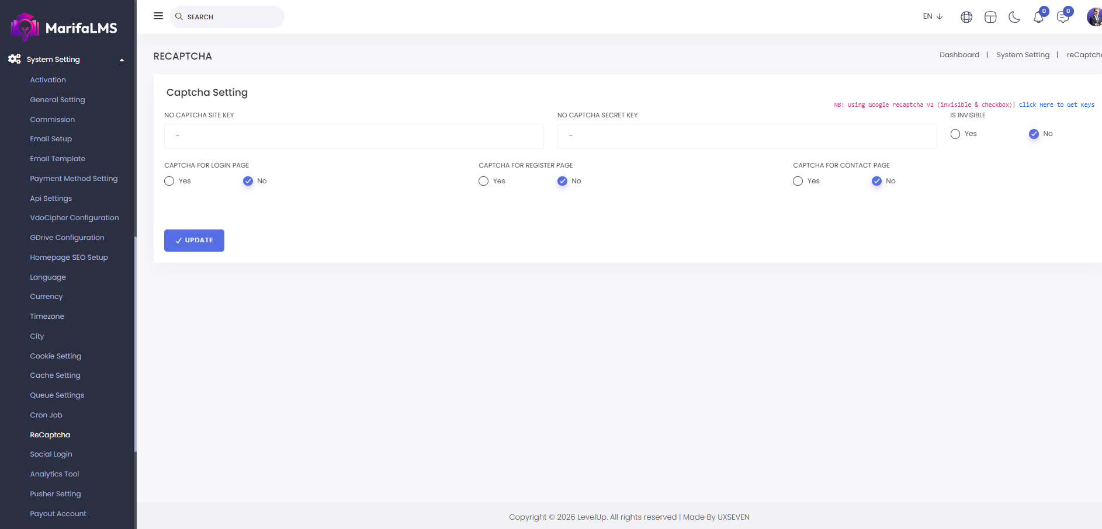
Task: Select Yes for Captcha For Register Page
Action: tap(484, 181)
